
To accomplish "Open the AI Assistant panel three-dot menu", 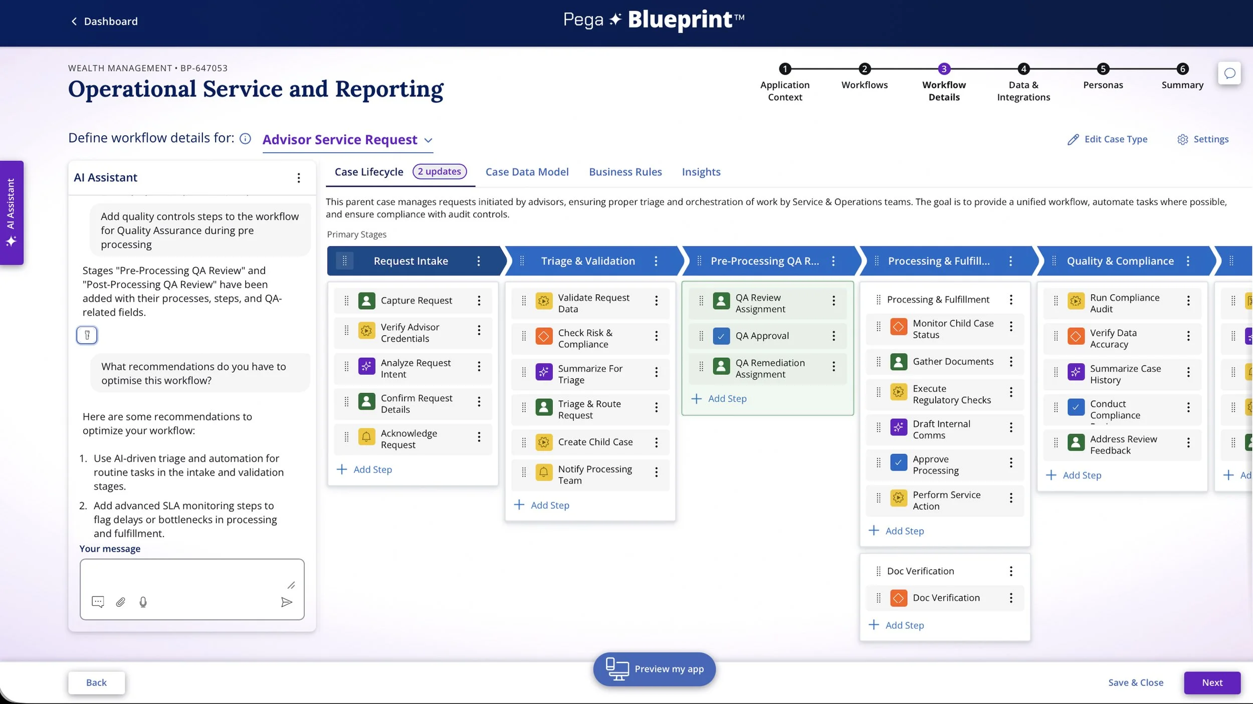I will 299,177.
